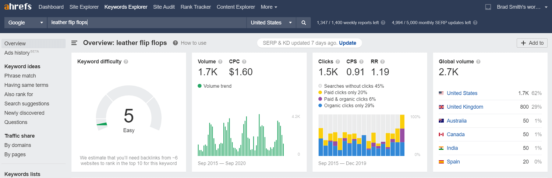
Task: Click the Canada flag icon
Action: [x=441, y=134]
